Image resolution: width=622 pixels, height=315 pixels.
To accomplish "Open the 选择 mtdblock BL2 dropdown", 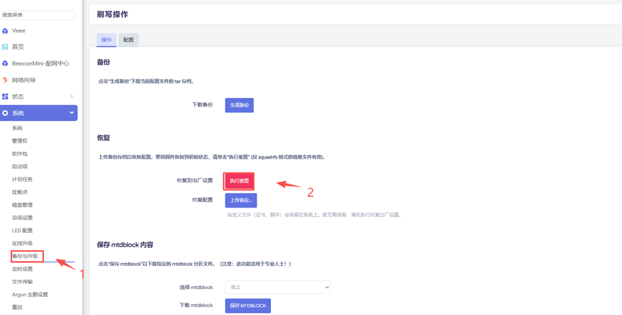I will [x=277, y=287].
